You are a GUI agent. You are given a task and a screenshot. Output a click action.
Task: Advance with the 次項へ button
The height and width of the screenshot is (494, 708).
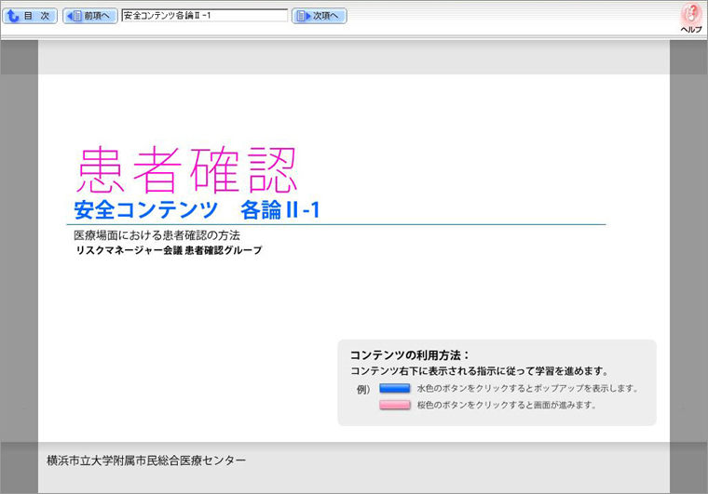(x=319, y=16)
